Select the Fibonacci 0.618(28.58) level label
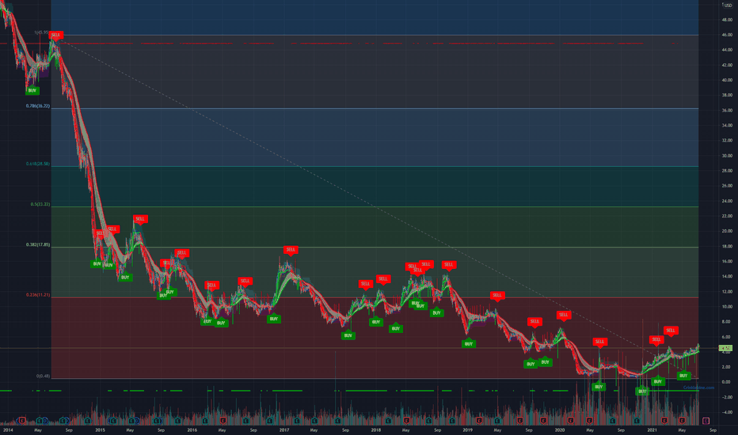The height and width of the screenshot is (435, 738). click(x=38, y=165)
